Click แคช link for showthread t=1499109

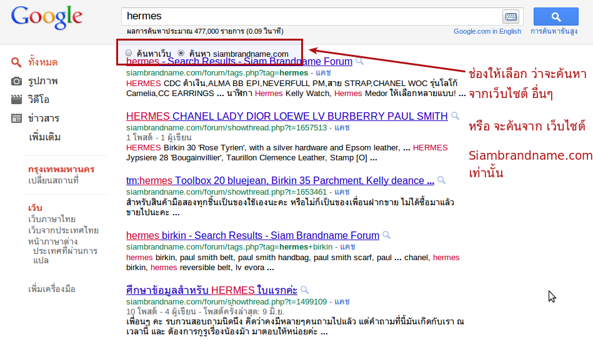(x=342, y=301)
